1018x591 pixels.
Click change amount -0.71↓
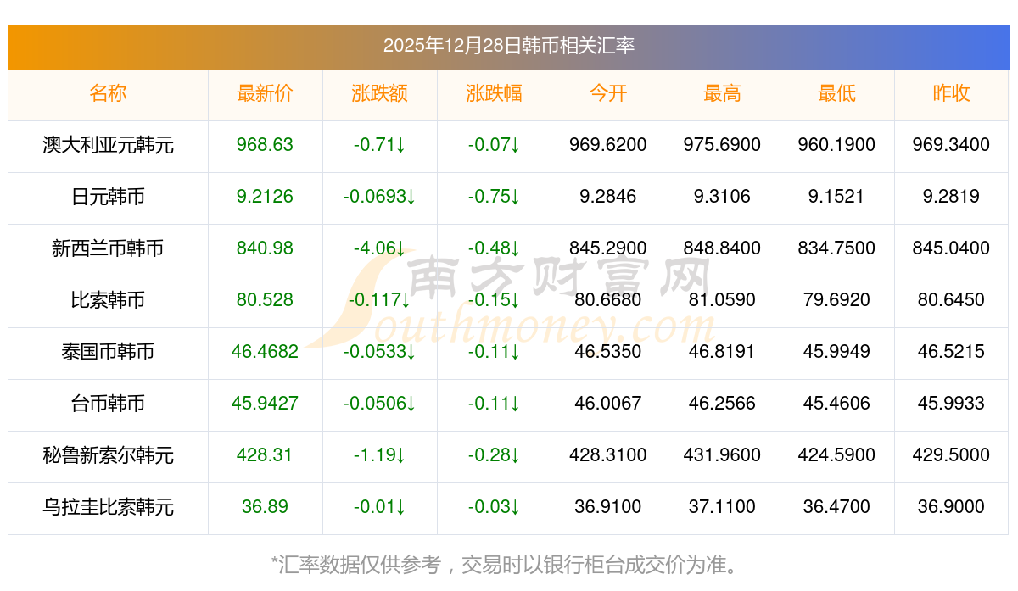(x=379, y=145)
